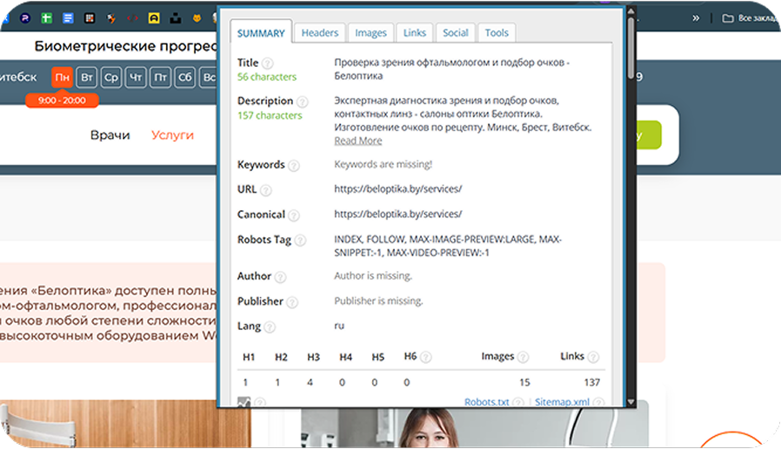Select the Сб weekday button
Image resolution: width=781 pixels, height=449 pixels.
pyautogui.click(x=184, y=77)
